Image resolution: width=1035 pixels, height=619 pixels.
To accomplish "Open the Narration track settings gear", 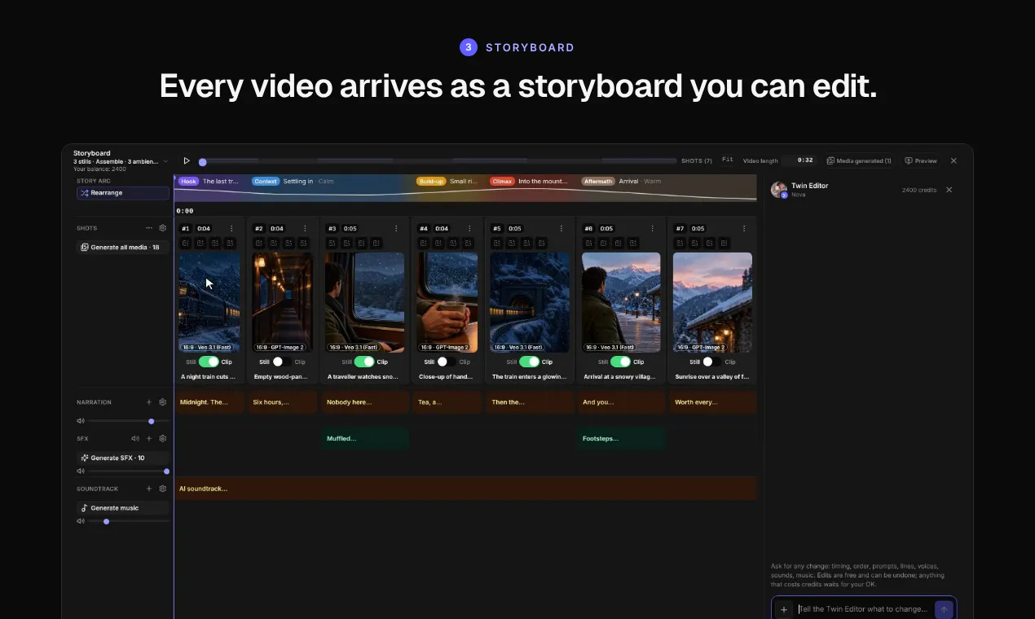I will tap(163, 402).
